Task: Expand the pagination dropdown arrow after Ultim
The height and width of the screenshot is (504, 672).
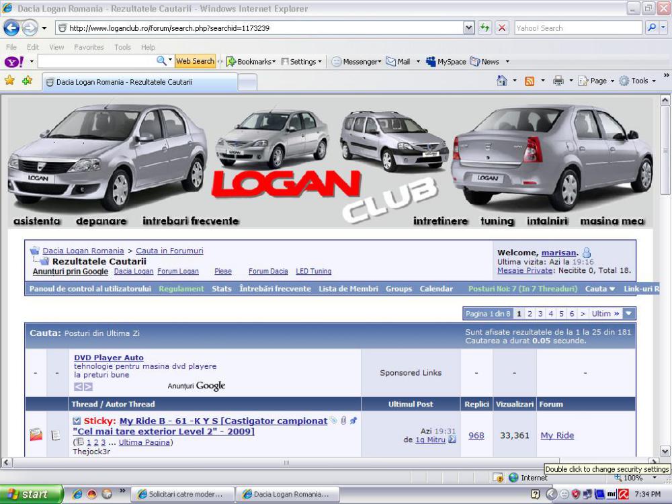Action: pos(628,314)
